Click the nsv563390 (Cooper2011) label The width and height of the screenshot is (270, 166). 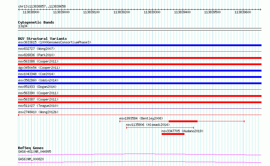pos(38,93)
